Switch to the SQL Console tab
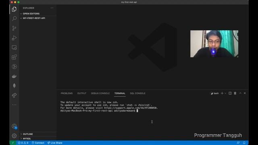The height and width of the screenshot is (145, 258). [137, 93]
